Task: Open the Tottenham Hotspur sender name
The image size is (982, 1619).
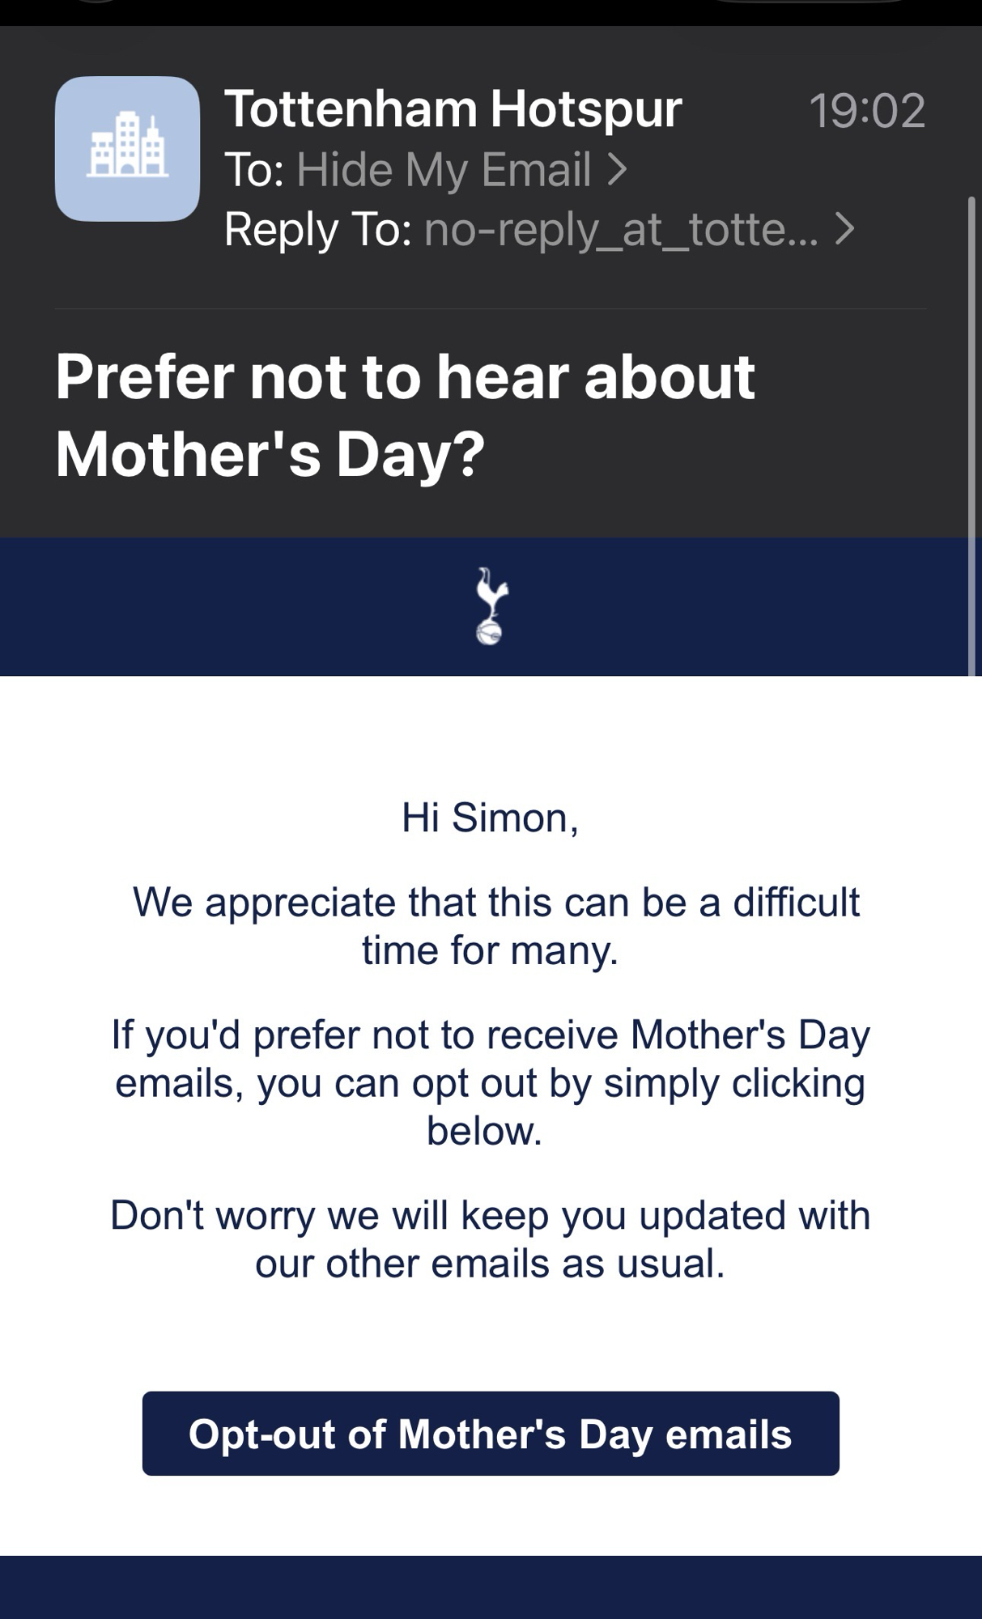Action: click(453, 108)
